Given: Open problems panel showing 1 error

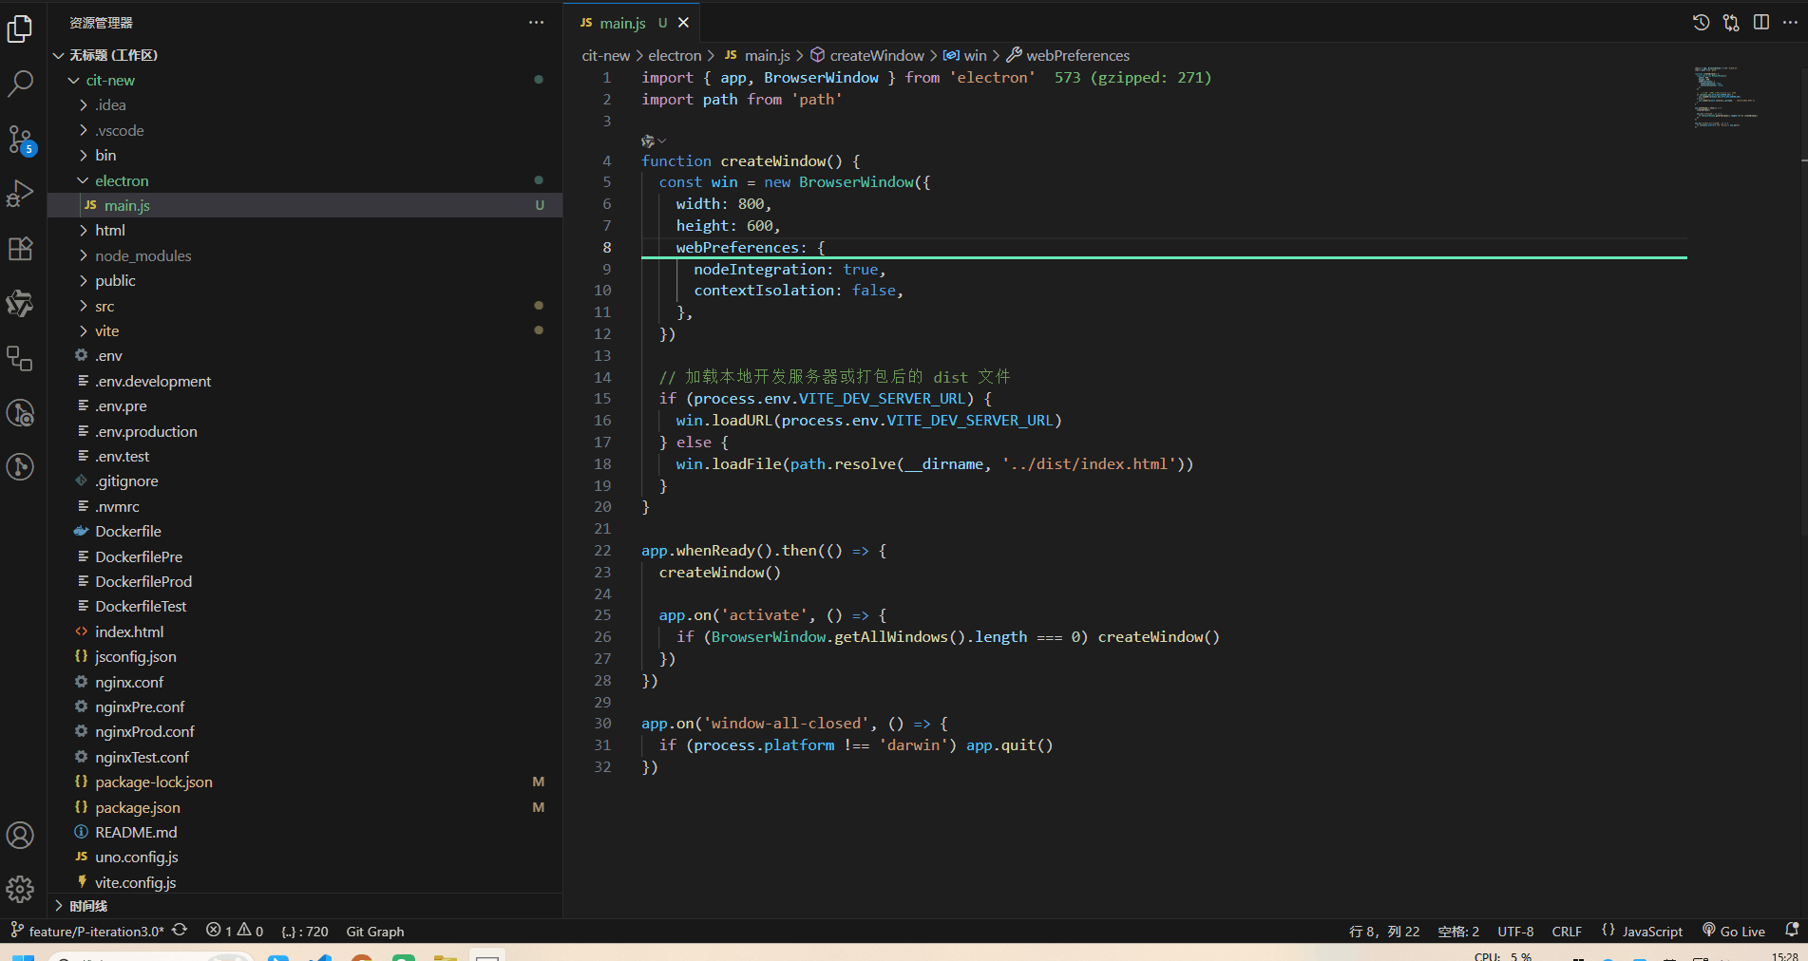Looking at the screenshot, I should point(235,931).
